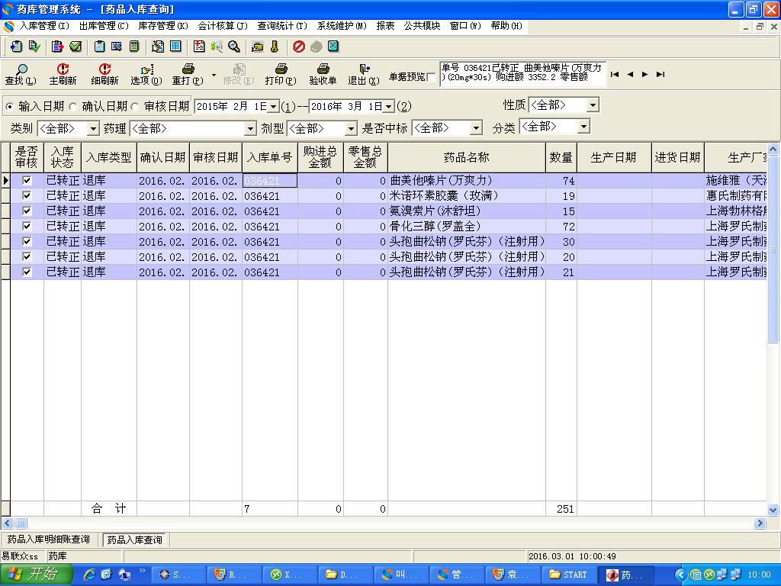The image size is (781, 586).
Task: Click the 重打(P) reprint button
Action: point(188,74)
